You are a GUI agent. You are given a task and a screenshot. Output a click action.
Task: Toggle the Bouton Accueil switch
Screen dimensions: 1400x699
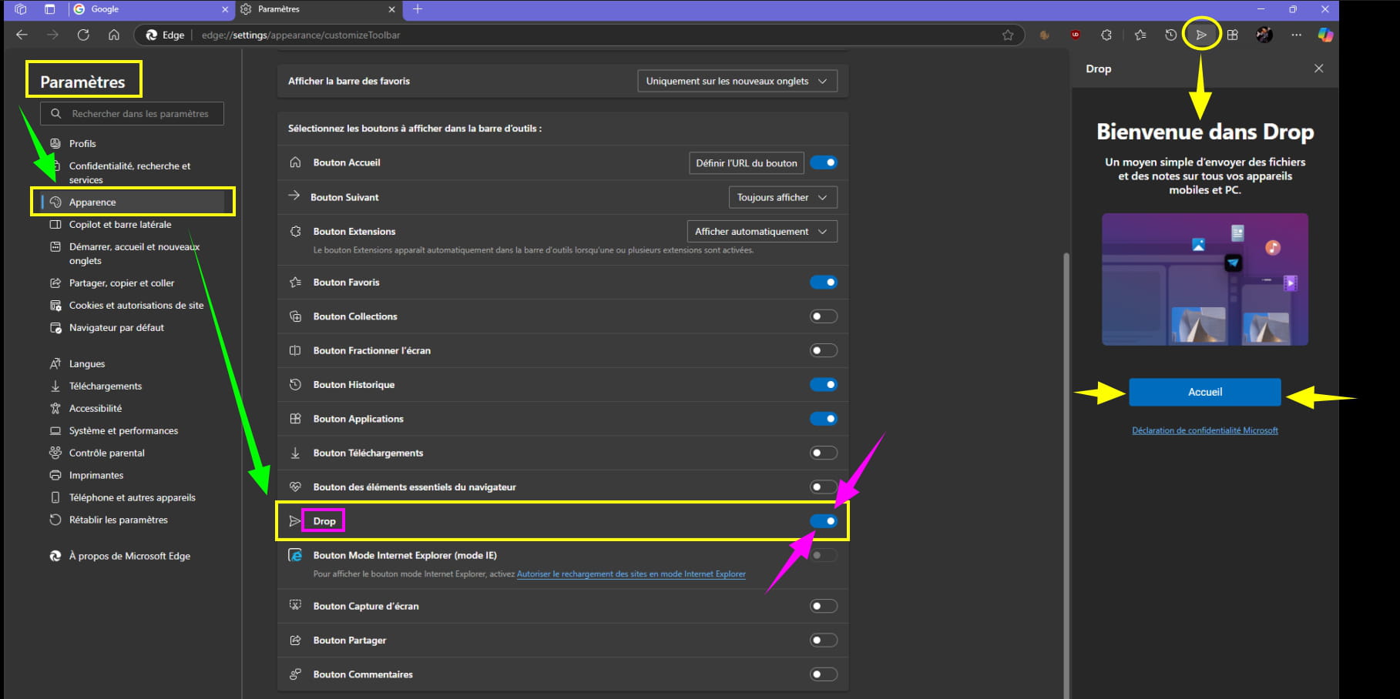click(x=824, y=162)
